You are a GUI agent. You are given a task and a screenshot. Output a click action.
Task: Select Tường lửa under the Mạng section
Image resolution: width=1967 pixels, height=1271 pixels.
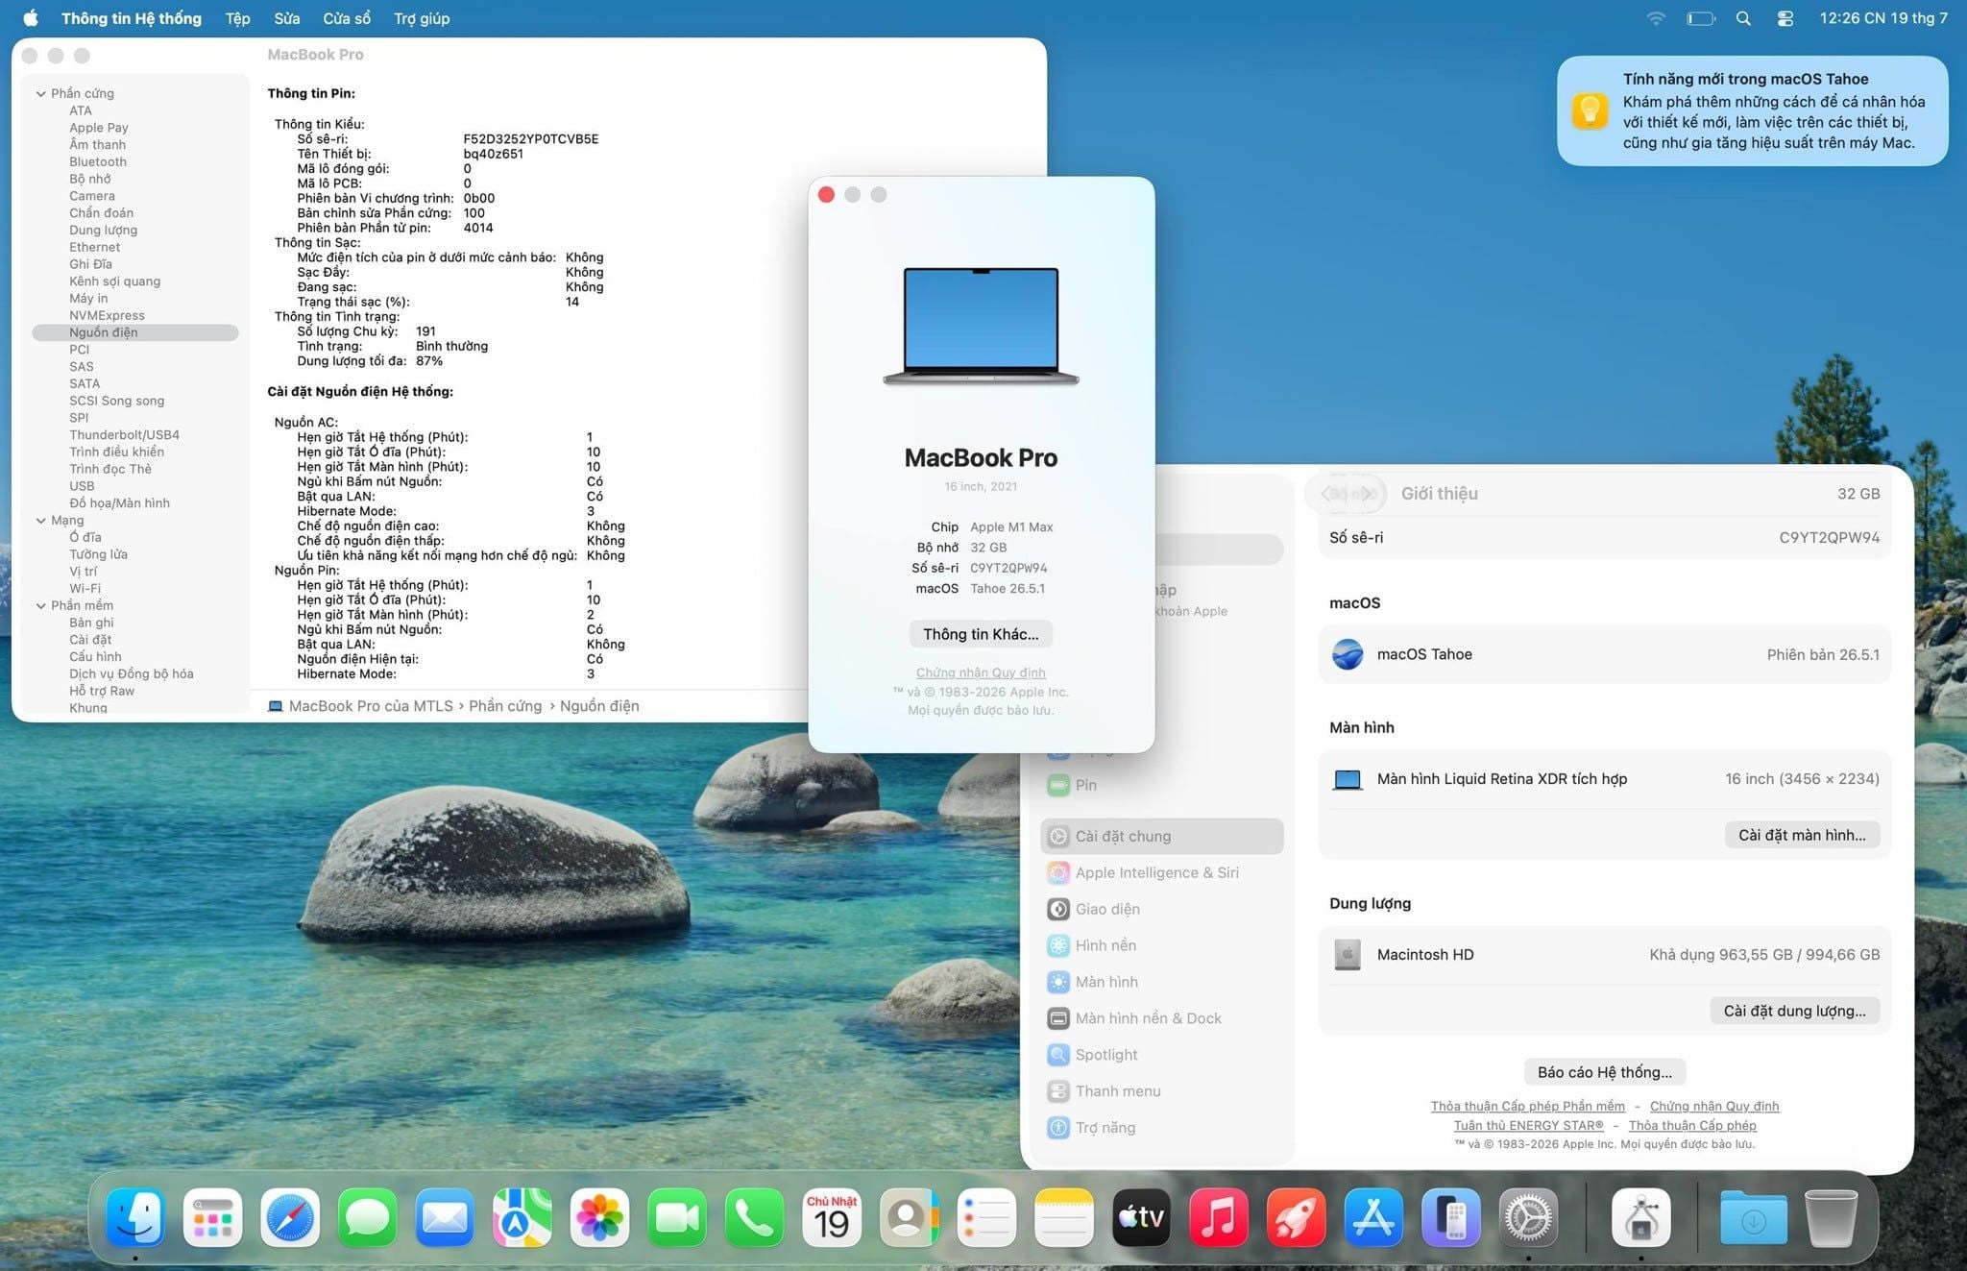coord(98,554)
